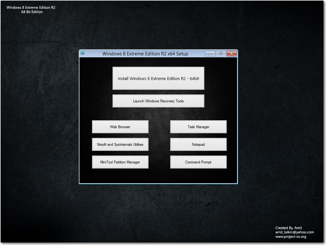Start MiniTool Partition Manager

click(120, 162)
